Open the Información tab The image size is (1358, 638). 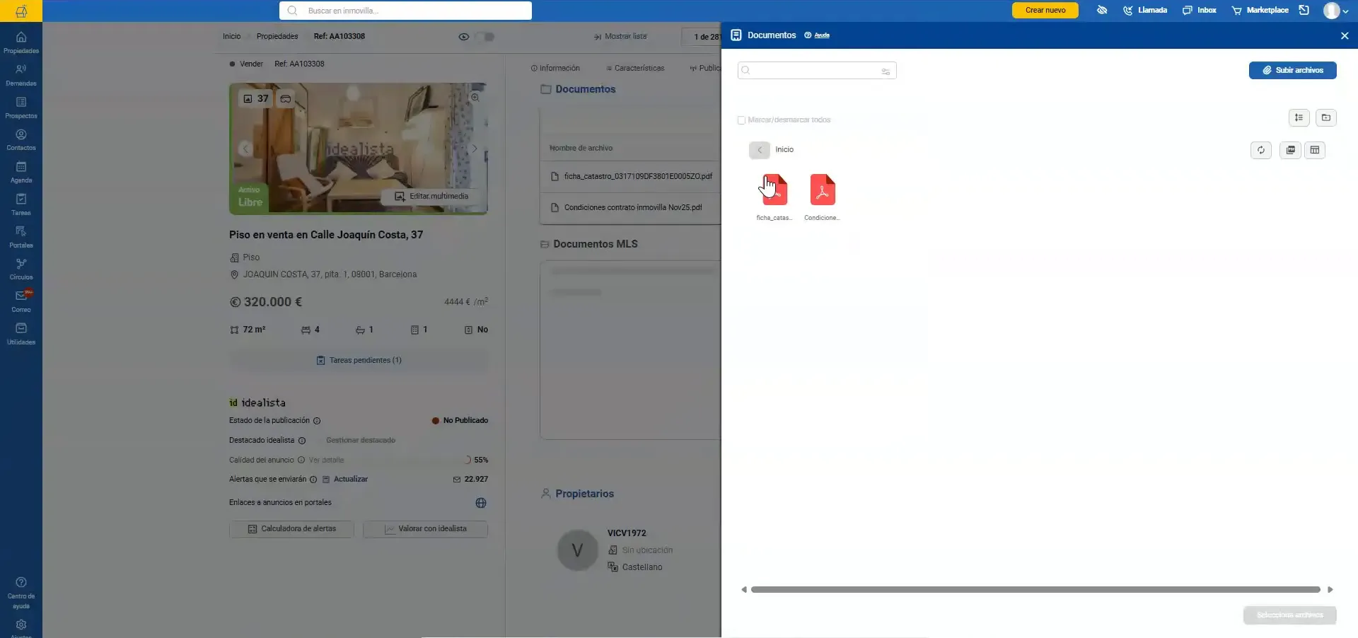[x=555, y=68]
